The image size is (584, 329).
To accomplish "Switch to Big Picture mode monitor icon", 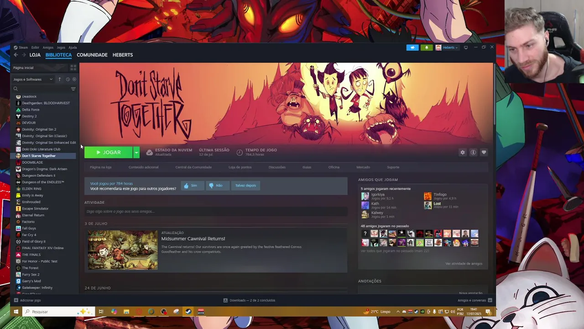I will [466, 48].
